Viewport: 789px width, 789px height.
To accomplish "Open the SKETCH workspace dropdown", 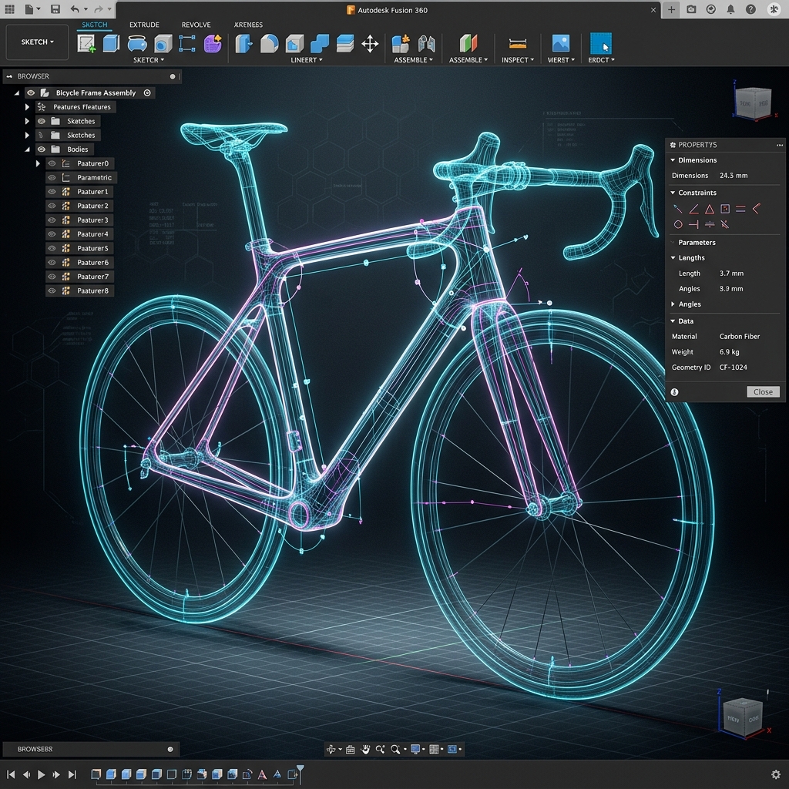I will pyautogui.click(x=37, y=42).
